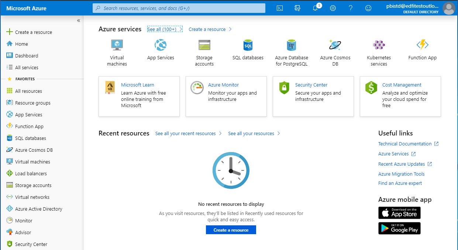
Task: Open Kubernetes services icon
Action: tap(379, 45)
